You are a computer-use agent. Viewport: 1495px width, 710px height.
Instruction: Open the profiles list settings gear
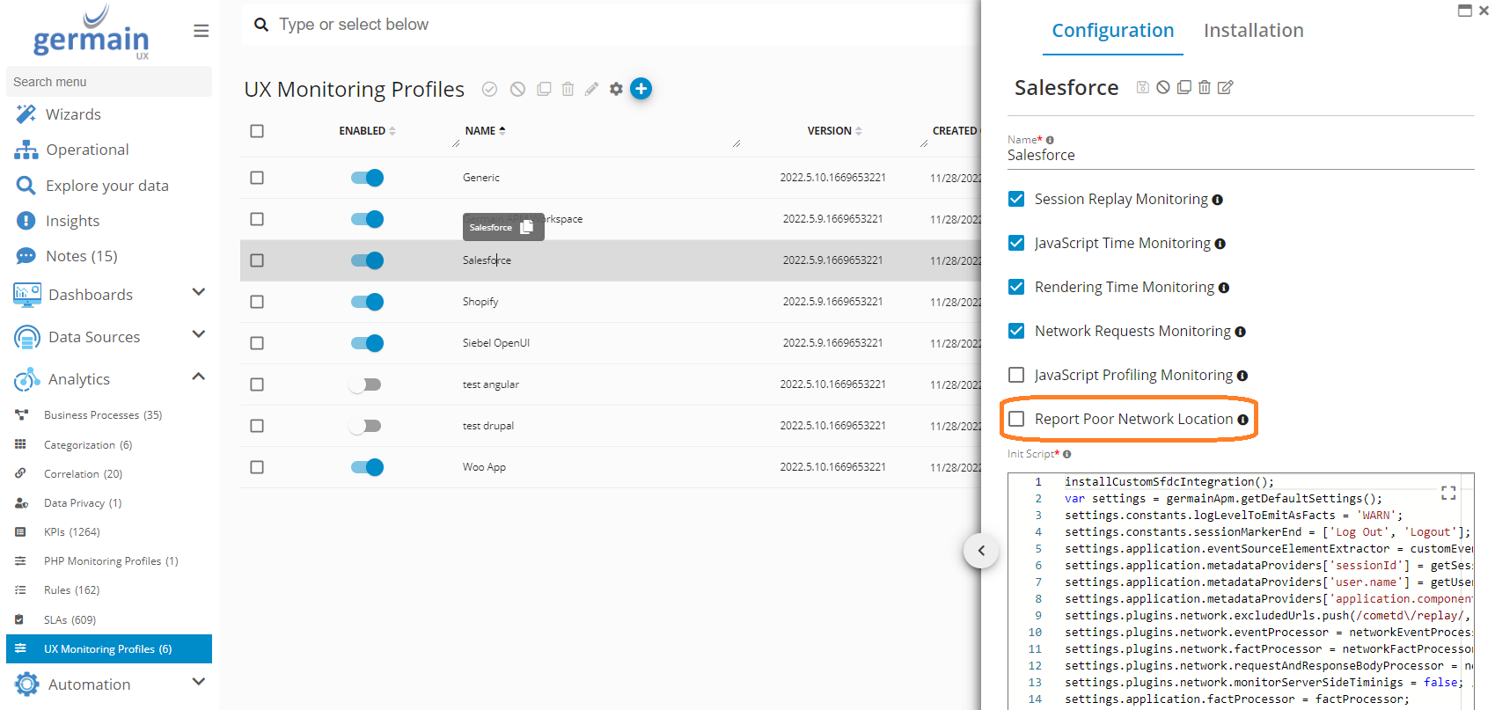click(616, 89)
